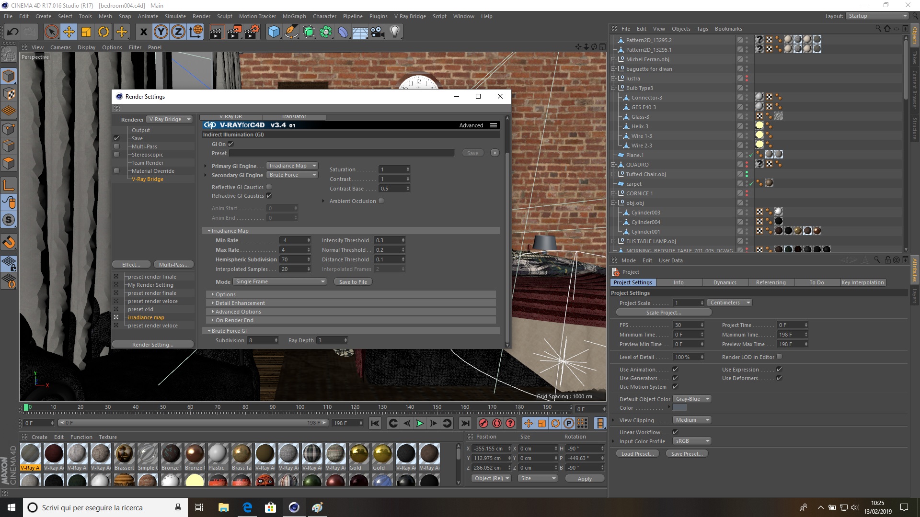The width and height of the screenshot is (920, 517).
Task: Click Render Setting... button
Action: (x=153, y=345)
